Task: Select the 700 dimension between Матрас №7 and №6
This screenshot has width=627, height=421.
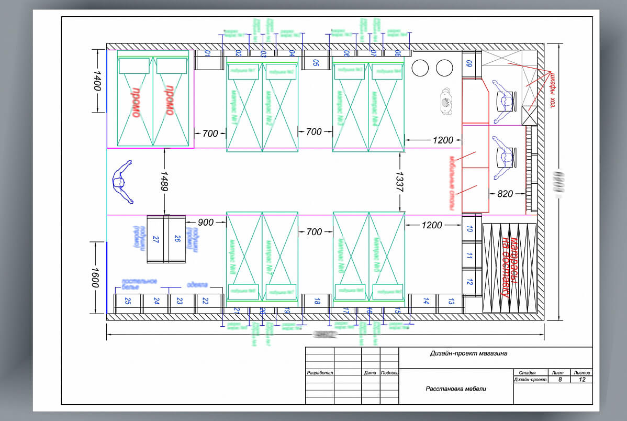Action: (314, 232)
